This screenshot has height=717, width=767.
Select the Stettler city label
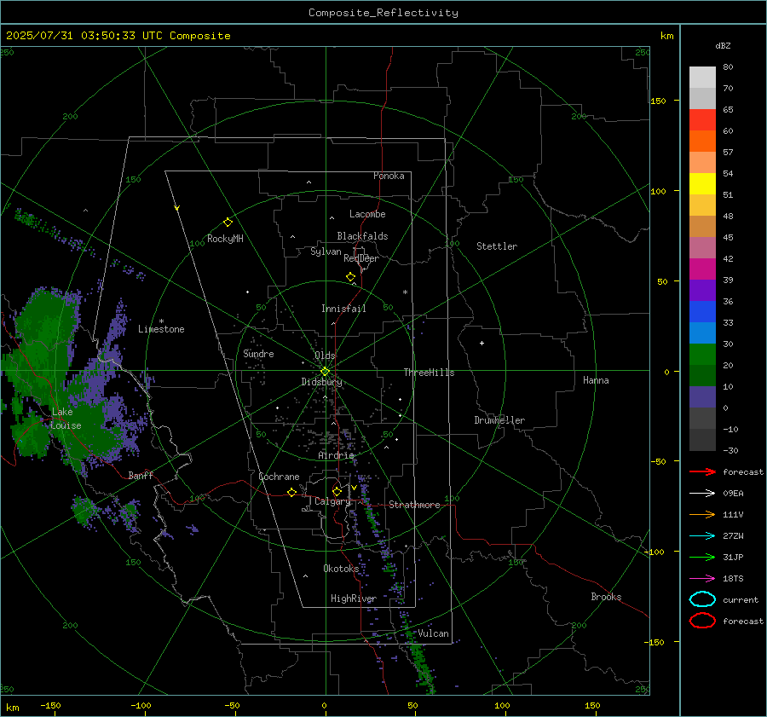[x=497, y=246]
